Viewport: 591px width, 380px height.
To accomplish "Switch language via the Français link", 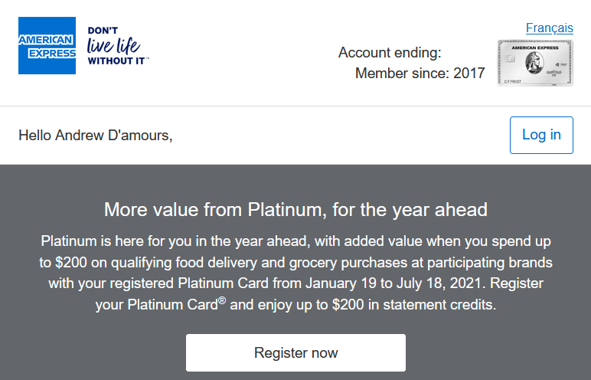I will [550, 28].
